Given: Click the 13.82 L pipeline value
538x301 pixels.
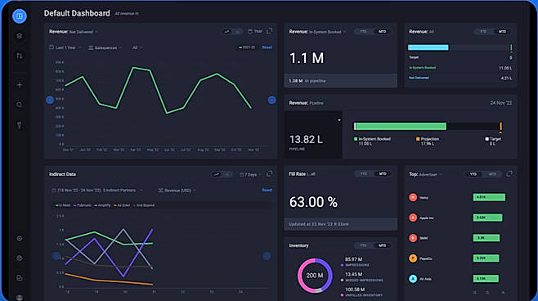Looking at the screenshot, I should (x=306, y=139).
